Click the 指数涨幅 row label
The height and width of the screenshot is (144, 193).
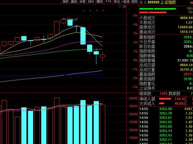pyautogui.click(x=147, y=56)
